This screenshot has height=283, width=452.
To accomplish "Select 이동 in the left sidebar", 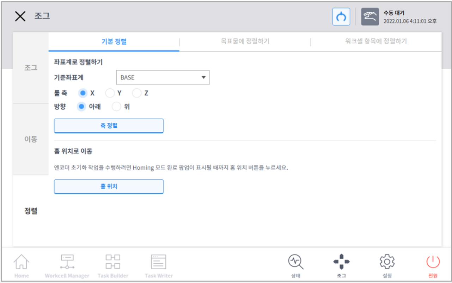I will pyautogui.click(x=31, y=139).
